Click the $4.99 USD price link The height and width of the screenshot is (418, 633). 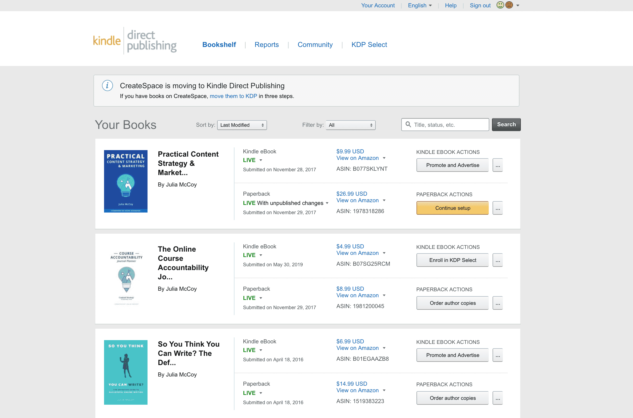click(350, 246)
